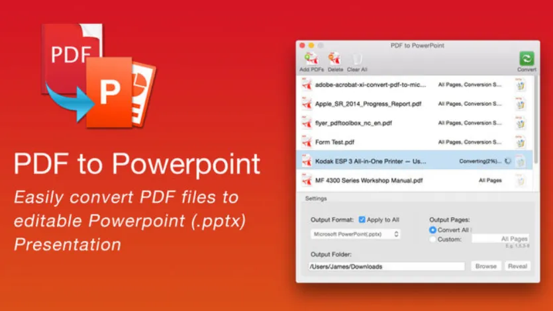The width and height of the screenshot is (553, 311).
Task: Click All Pages status on MF 4300 row
Action: [x=490, y=181]
